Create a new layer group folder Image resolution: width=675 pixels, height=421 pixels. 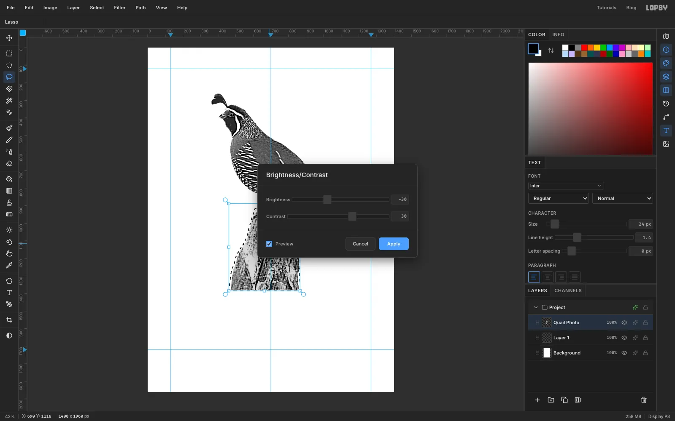click(x=551, y=400)
